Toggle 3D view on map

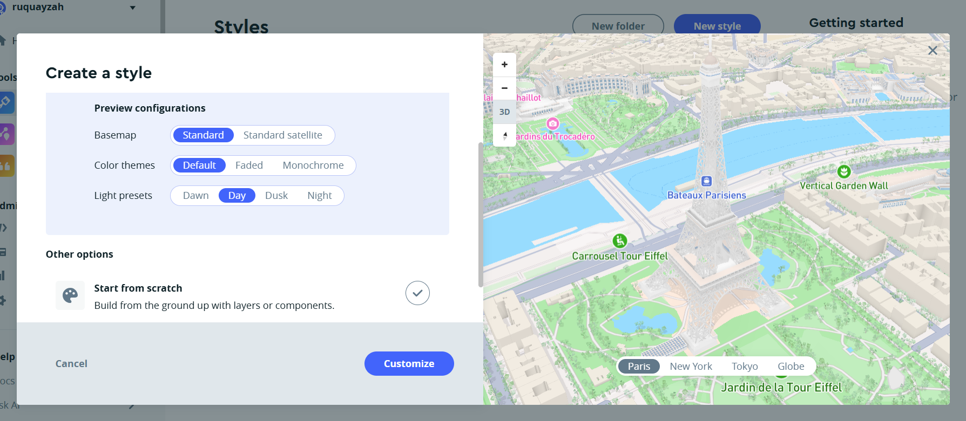point(504,112)
